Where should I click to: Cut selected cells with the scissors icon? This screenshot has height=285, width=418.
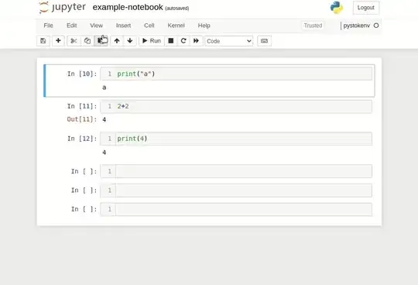tap(74, 41)
